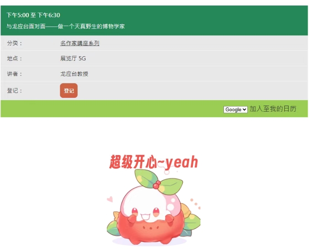Click the 地点 row label
Viewport: 309px width, 252px height.
[14, 59]
